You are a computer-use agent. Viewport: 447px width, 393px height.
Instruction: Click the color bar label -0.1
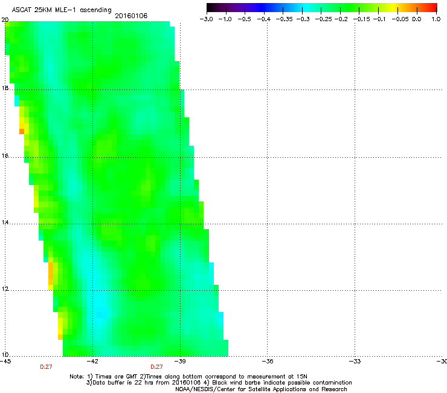379,19
